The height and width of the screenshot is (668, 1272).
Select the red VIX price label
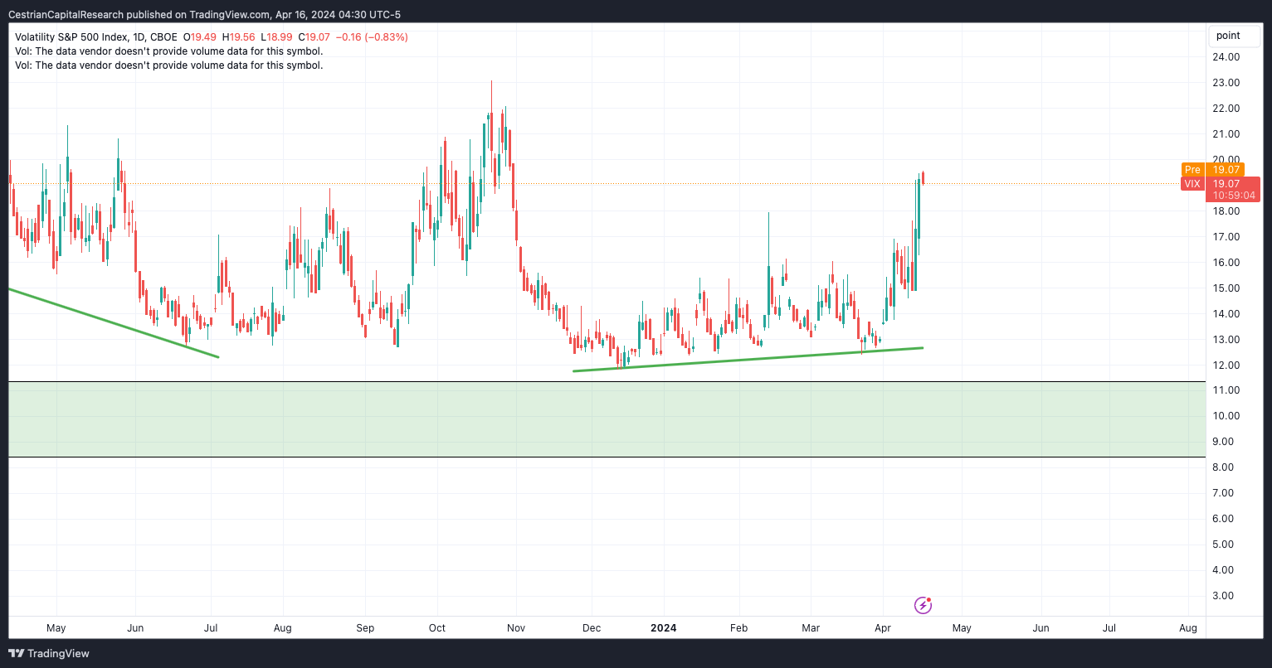click(x=1192, y=184)
